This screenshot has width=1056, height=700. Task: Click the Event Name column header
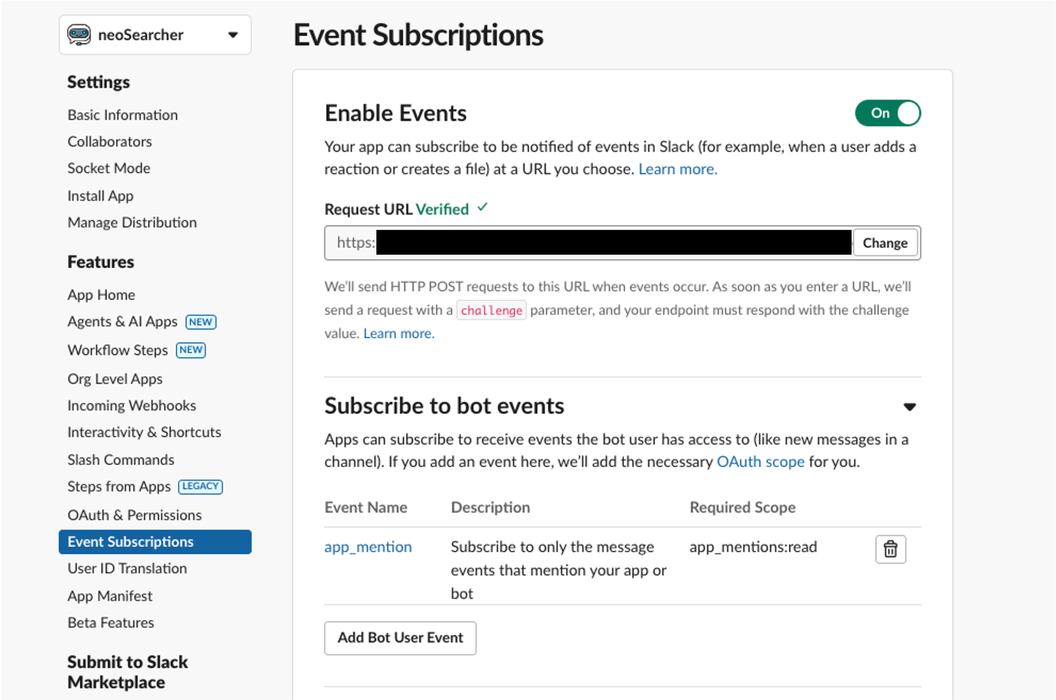click(366, 508)
